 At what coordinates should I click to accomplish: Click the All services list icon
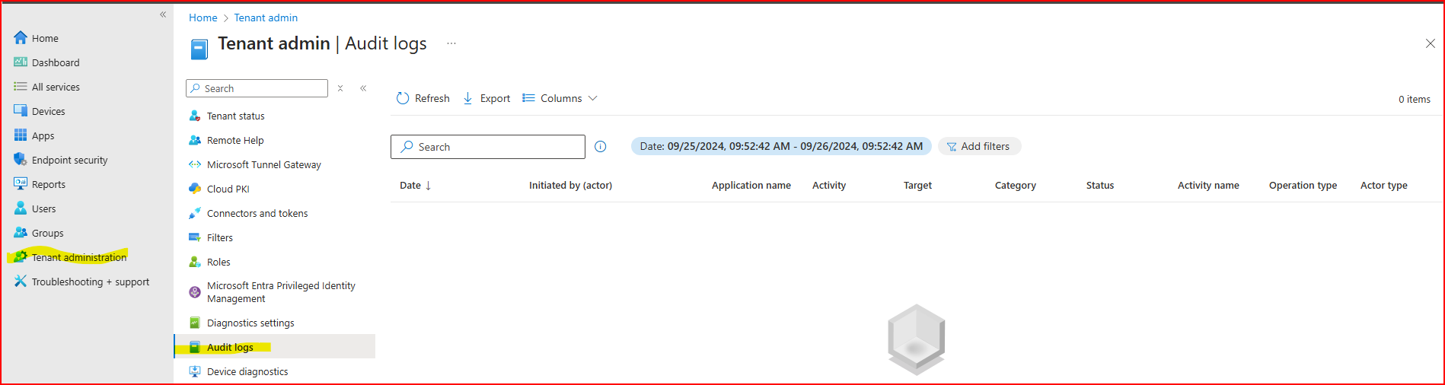(x=21, y=87)
